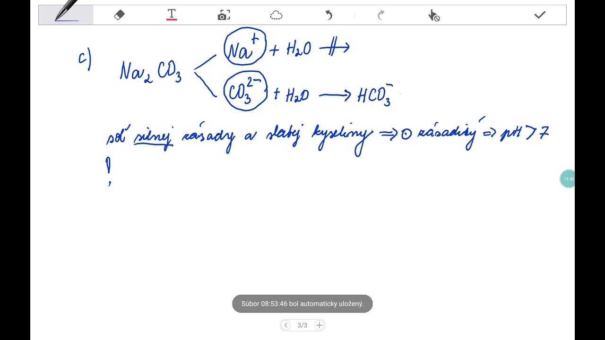Select the Pen drawing tool
This screenshot has height=340, width=605.
[x=66, y=15]
